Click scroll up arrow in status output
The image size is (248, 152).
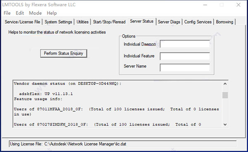click(225, 84)
